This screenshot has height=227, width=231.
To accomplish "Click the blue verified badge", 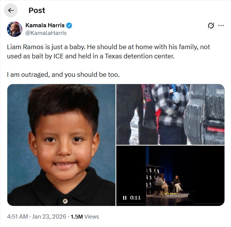I will pos(69,26).
